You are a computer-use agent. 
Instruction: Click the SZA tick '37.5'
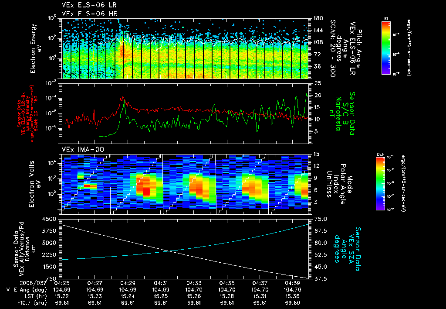[321, 278]
